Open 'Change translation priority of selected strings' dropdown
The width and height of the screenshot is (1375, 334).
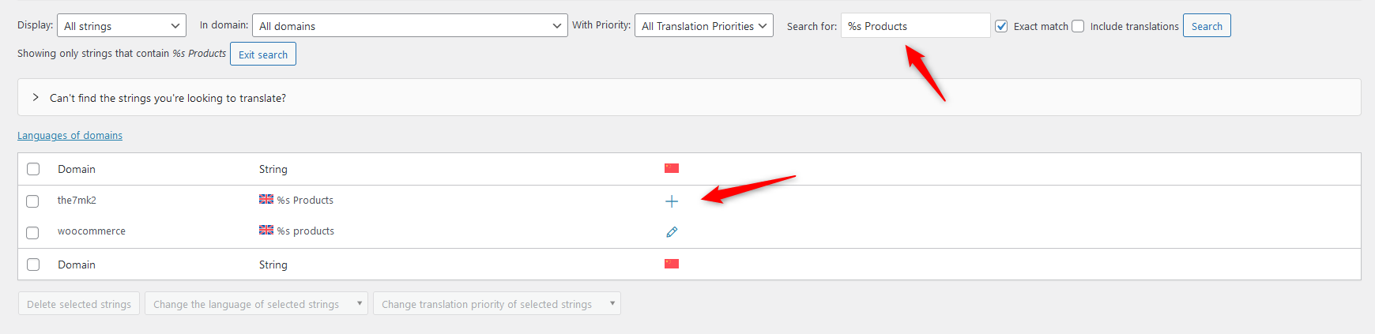click(x=497, y=304)
